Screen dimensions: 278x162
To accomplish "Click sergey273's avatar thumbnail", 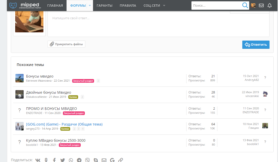I will [x=20, y=126].
